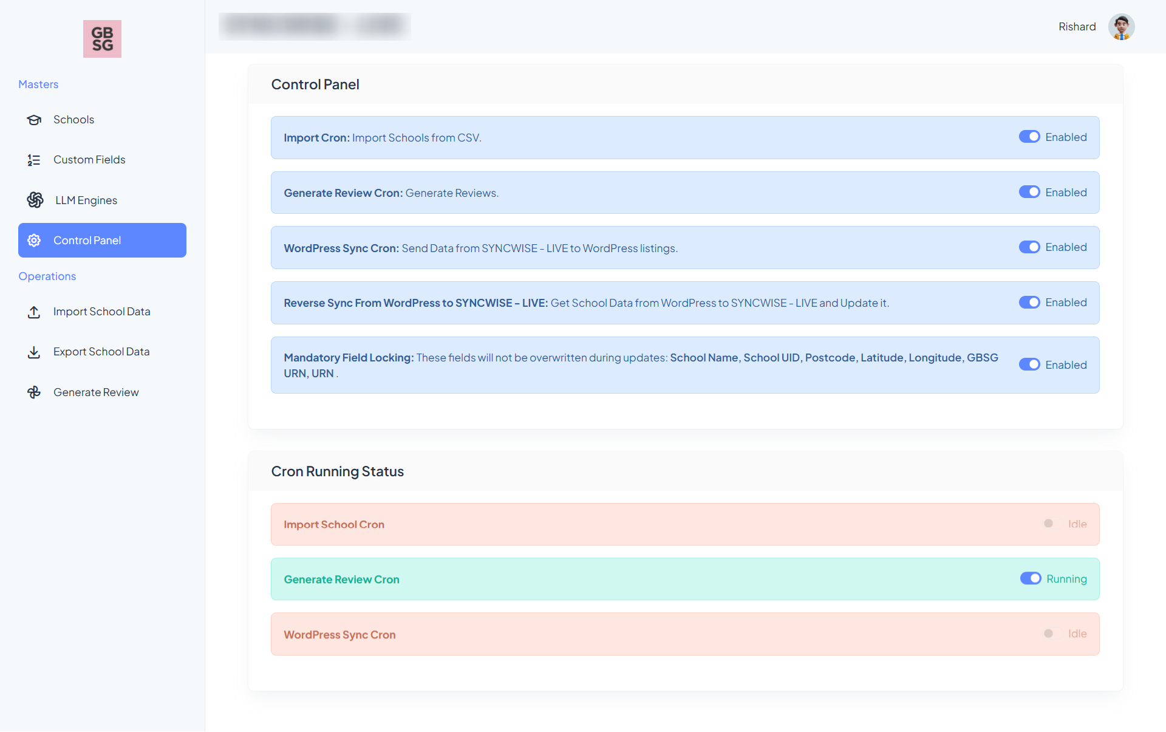Open Export School Data
The image size is (1166, 732).
102,352
